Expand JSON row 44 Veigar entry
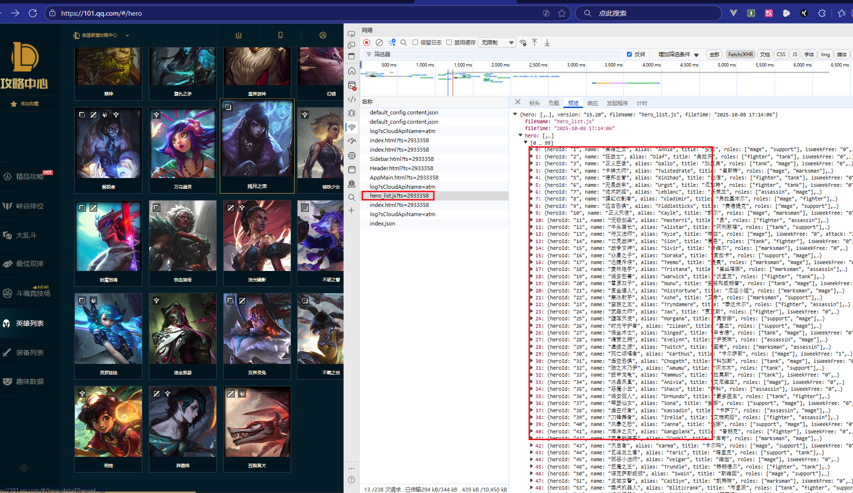 pos(531,460)
